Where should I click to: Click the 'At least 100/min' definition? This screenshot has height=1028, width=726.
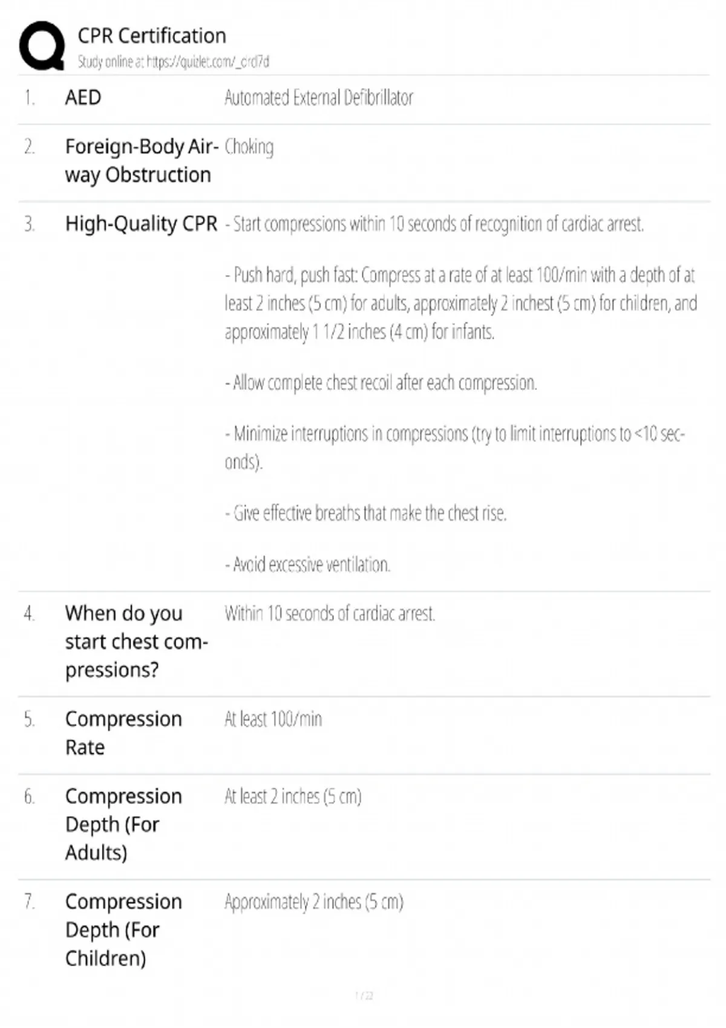coord(273,719)
